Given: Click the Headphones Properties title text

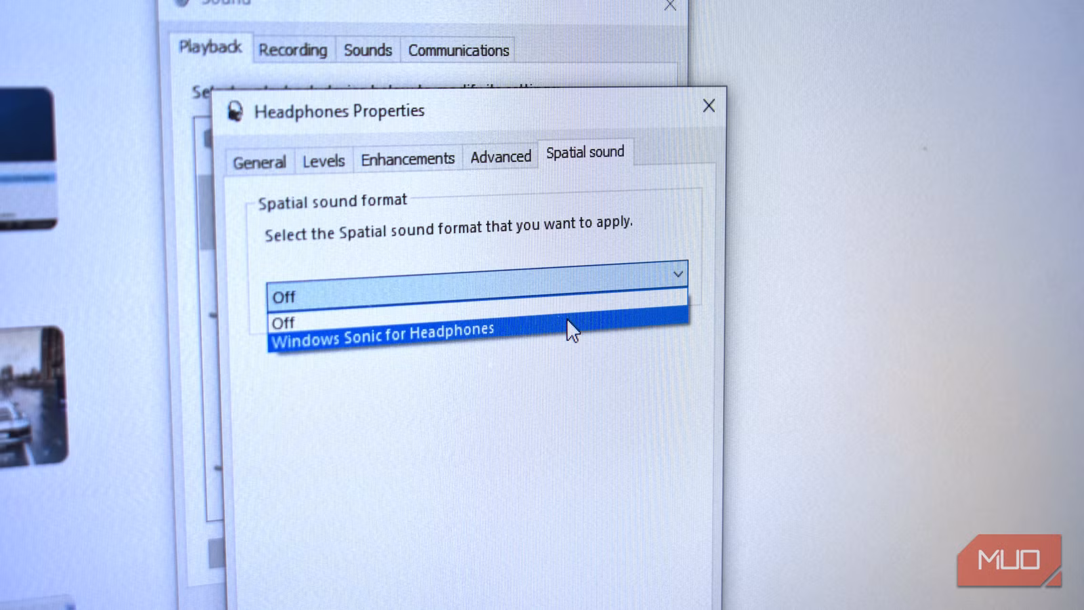Looking at the screenshot, I should pyautogui.click(x=339, y=111).
